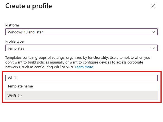Select the Wi-Fi template row
The image size is (163, 122).
[82, 96]
